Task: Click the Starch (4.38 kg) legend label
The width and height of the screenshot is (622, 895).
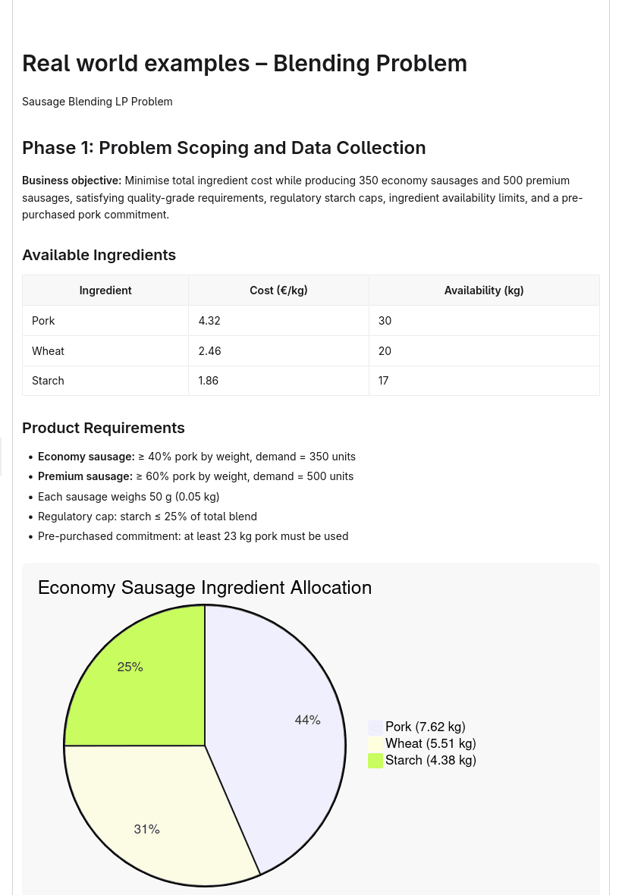Action: pos(430,760)
